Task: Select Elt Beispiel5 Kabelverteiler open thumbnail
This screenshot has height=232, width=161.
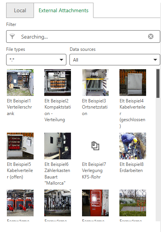Action: [20, 146]
